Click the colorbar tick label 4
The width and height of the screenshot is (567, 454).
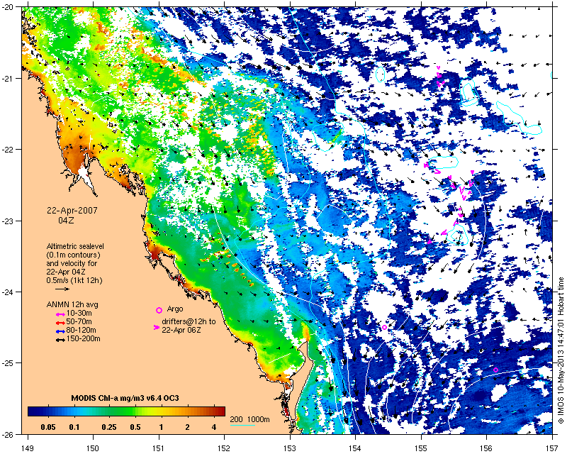coord(214,427)
